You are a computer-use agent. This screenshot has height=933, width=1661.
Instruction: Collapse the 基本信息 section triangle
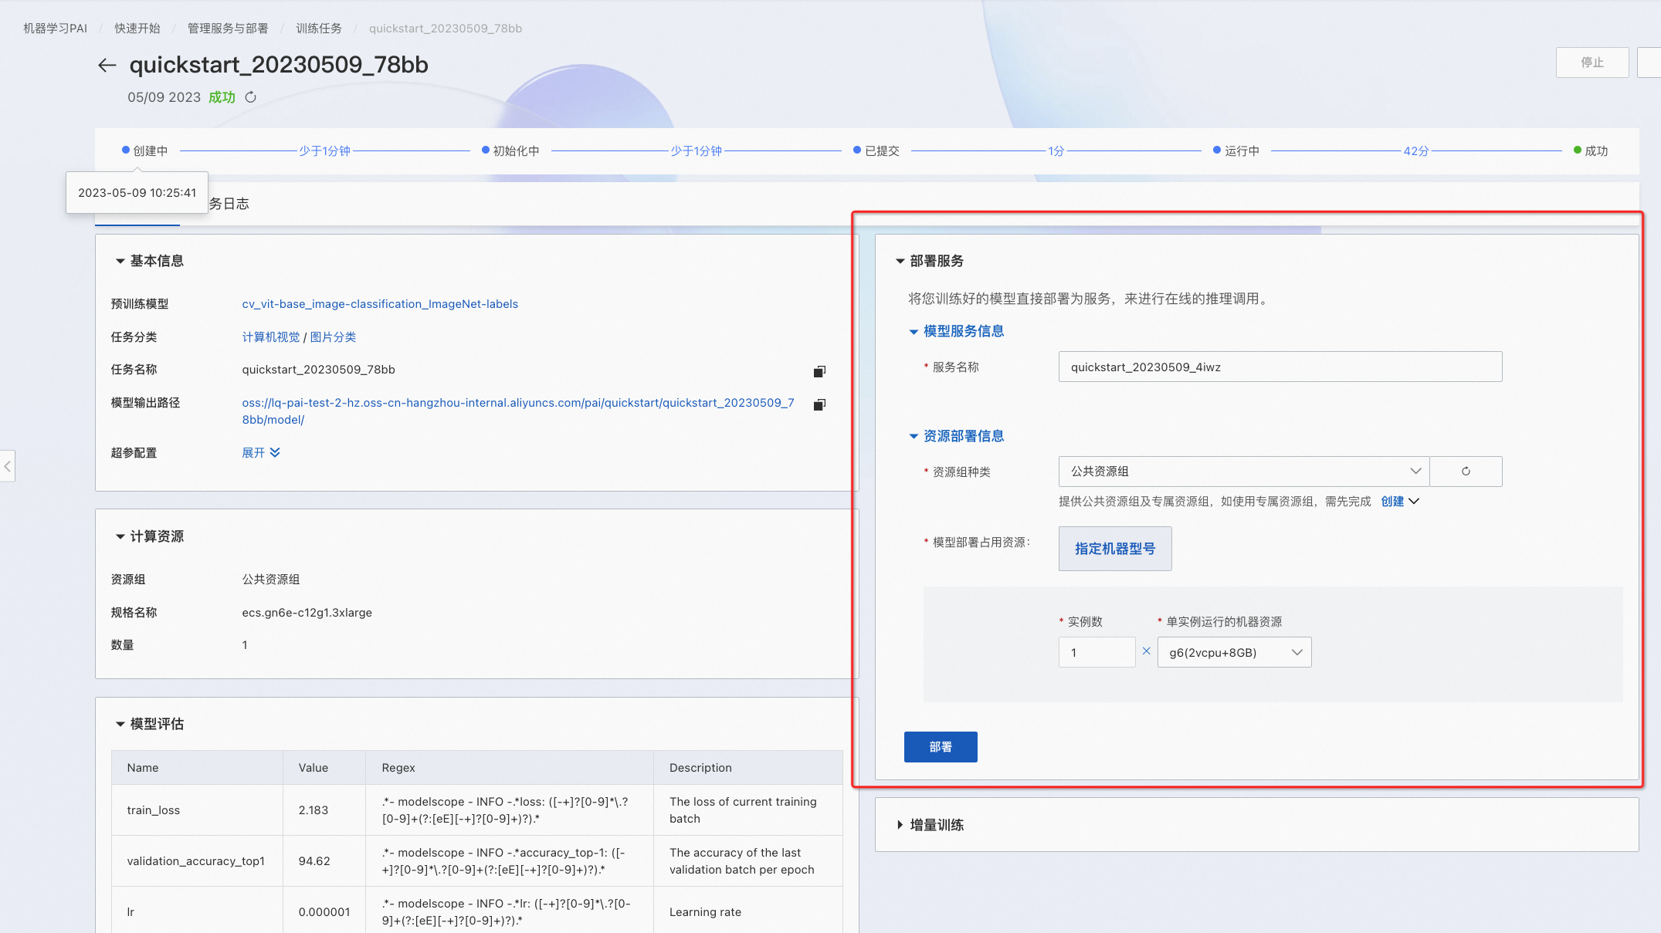[x=120, y=261]
